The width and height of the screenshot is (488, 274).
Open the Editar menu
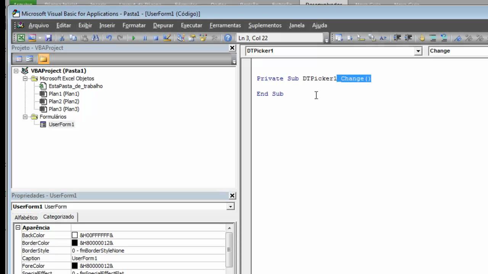pos(64,25)
